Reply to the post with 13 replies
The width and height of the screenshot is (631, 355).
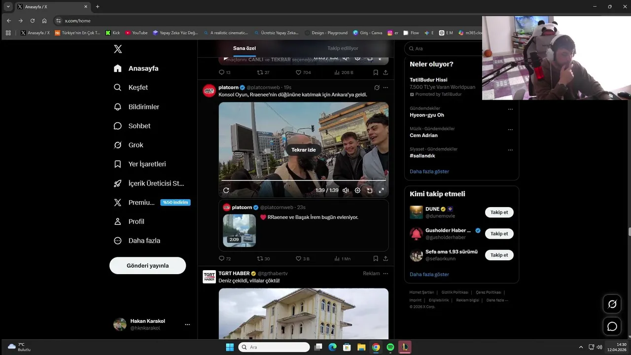pos(225,72)
